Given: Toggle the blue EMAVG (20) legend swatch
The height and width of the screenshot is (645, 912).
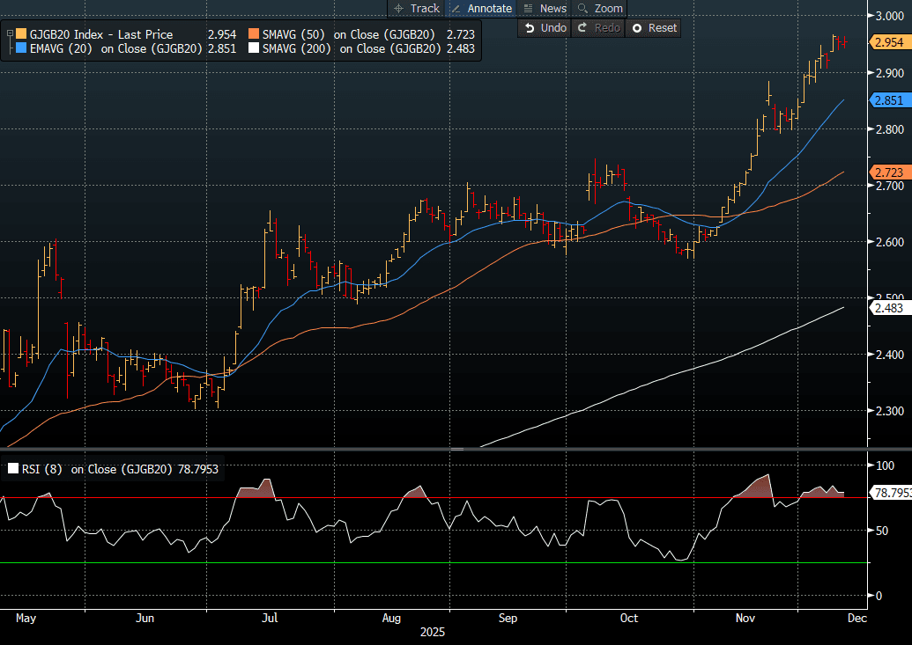Looking at the screenshot, I should [21, 49].
